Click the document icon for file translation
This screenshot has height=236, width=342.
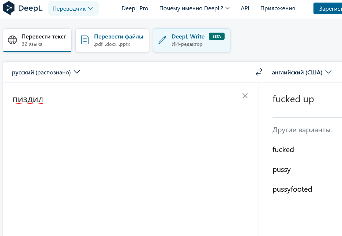[x=85, y=40]
